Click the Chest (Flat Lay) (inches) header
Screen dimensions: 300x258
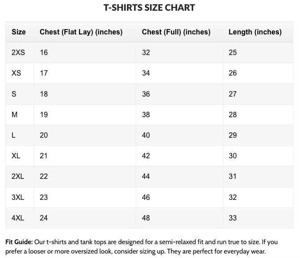(x=81, y=32)
